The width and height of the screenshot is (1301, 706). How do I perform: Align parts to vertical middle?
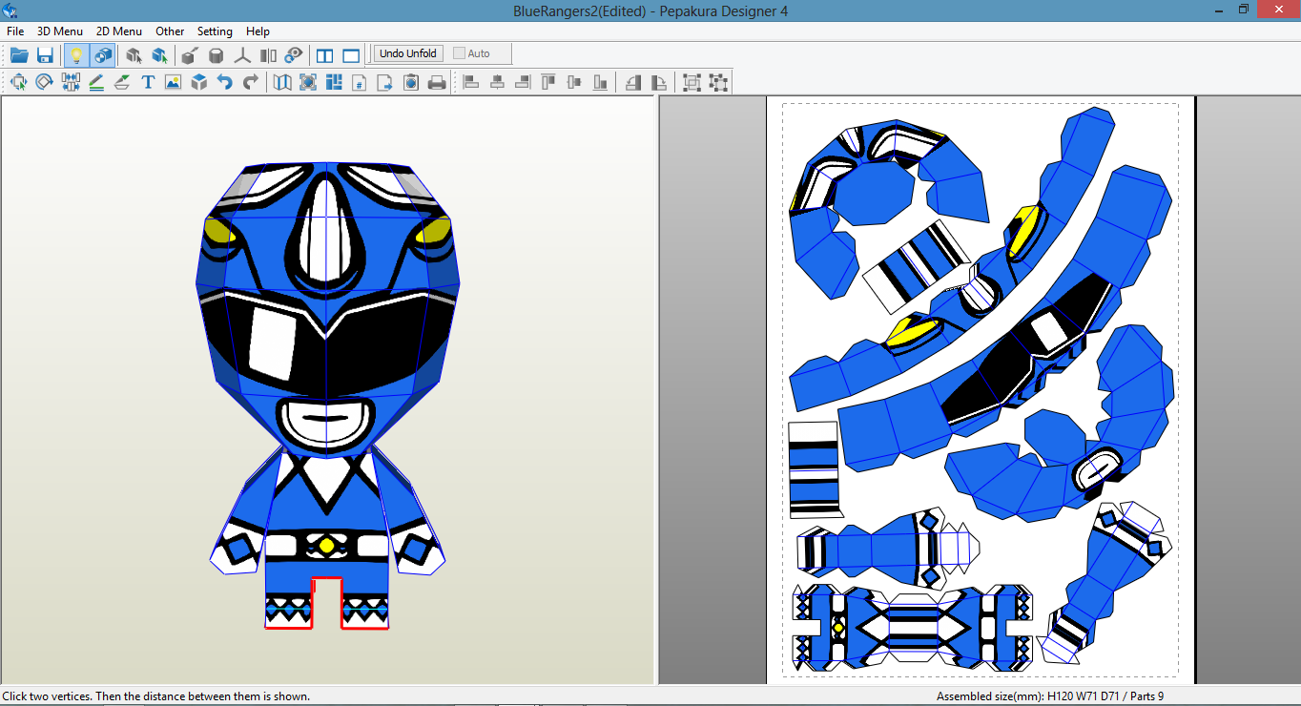coord(574,82)
